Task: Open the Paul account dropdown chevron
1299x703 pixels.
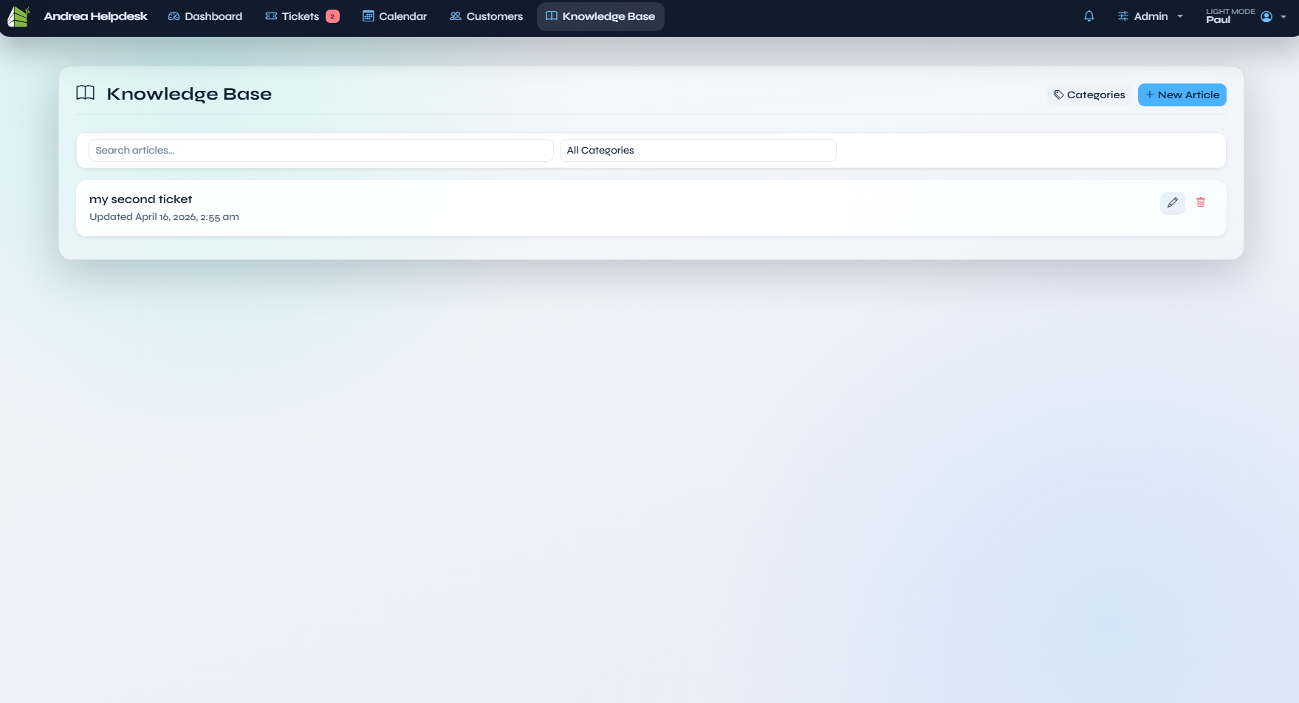Action: (1283, 16)
